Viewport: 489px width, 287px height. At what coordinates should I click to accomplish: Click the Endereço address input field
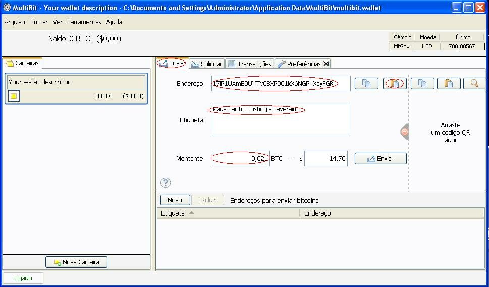[281, 83]
